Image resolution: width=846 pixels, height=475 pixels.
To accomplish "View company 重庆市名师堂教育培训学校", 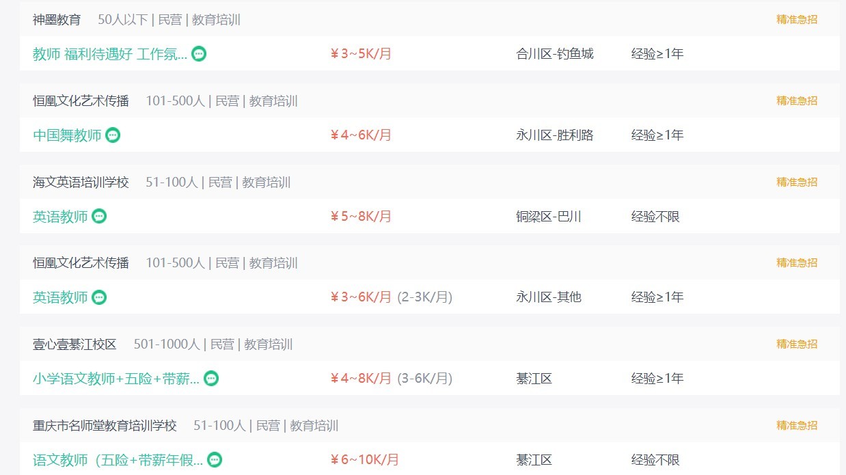I will point(105,426).
